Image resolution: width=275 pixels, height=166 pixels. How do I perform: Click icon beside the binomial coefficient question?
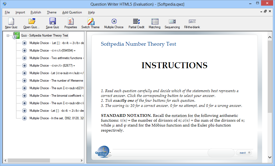point(24,96)
